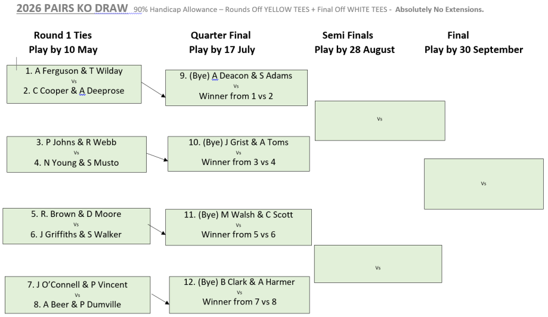
Task: Click the J O'Connell & P Vincent entry
Action: 78,285
